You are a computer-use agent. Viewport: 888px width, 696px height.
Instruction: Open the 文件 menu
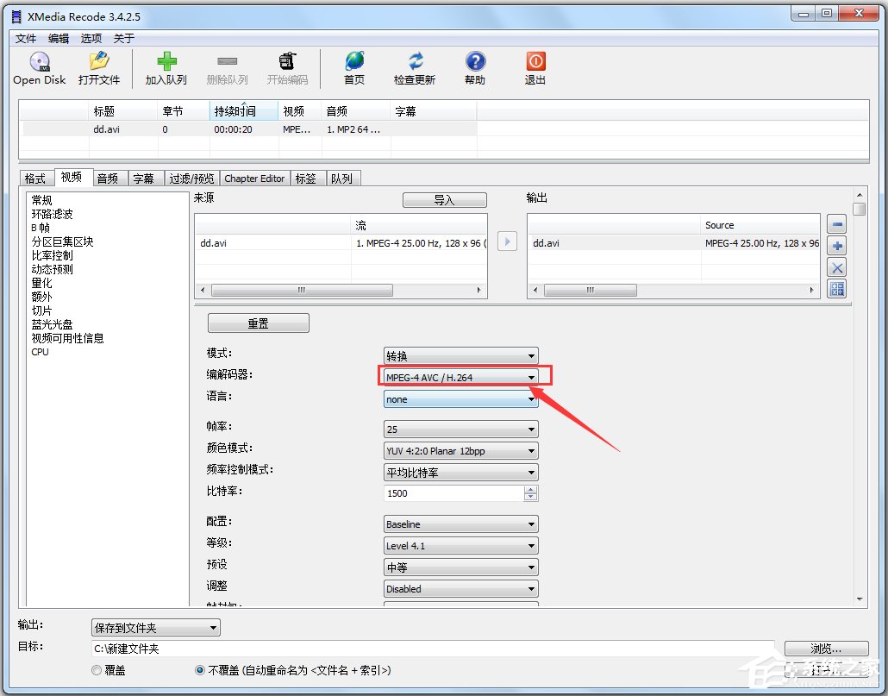point(25,38)
